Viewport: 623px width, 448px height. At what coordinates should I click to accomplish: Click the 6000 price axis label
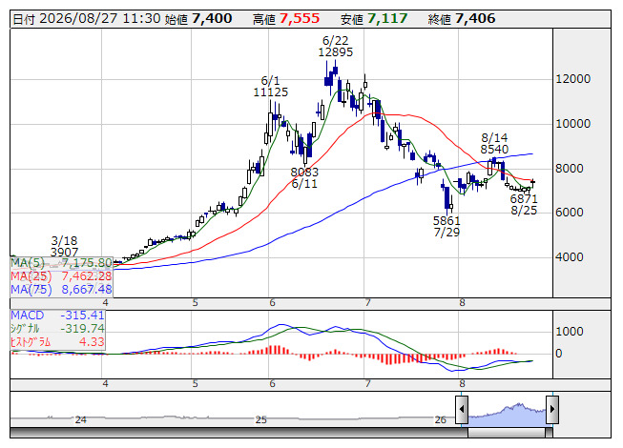click(569, 213)
